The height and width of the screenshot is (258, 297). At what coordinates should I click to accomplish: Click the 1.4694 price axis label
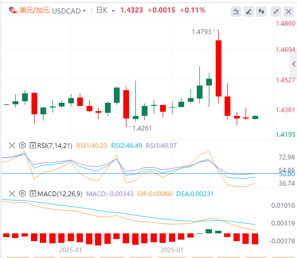coord(285,50)
